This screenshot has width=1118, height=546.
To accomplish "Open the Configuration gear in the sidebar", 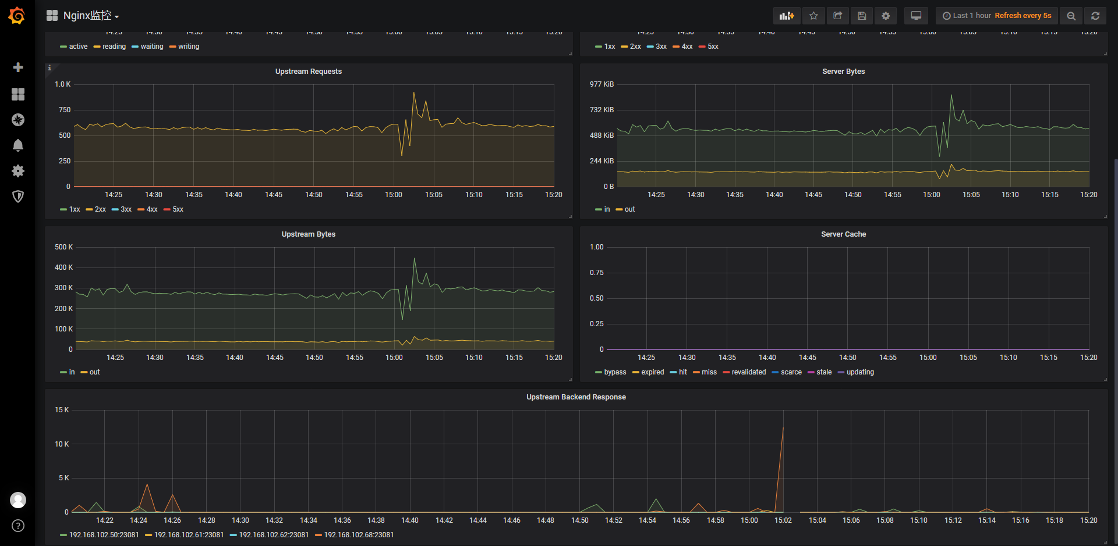I will (x=18, y=171).
